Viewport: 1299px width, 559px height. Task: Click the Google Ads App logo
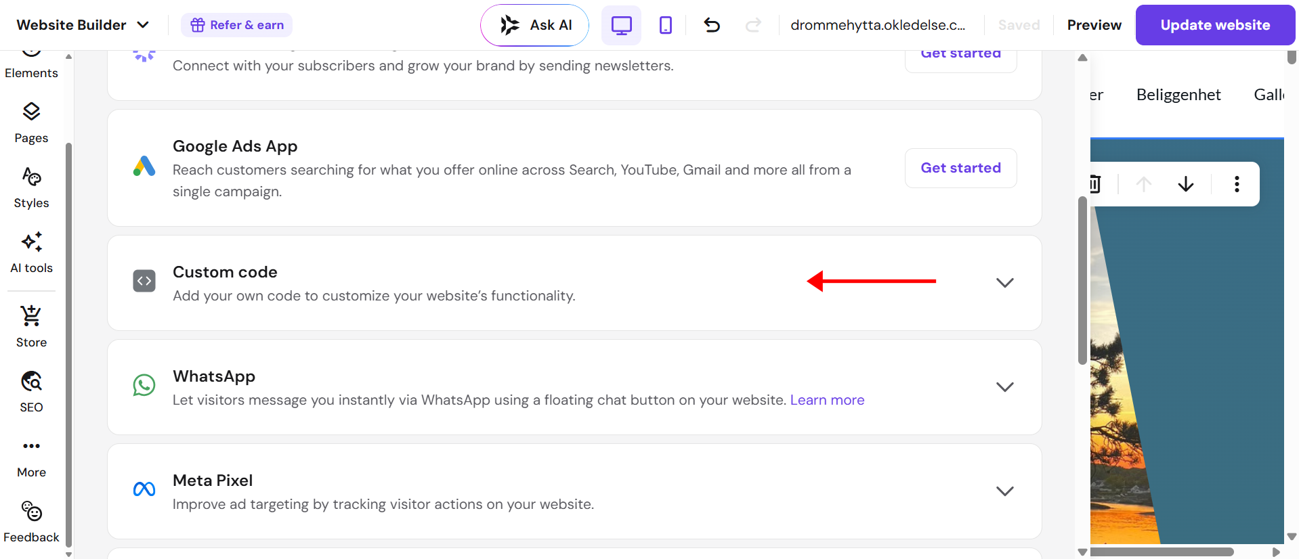click(144, 166)
